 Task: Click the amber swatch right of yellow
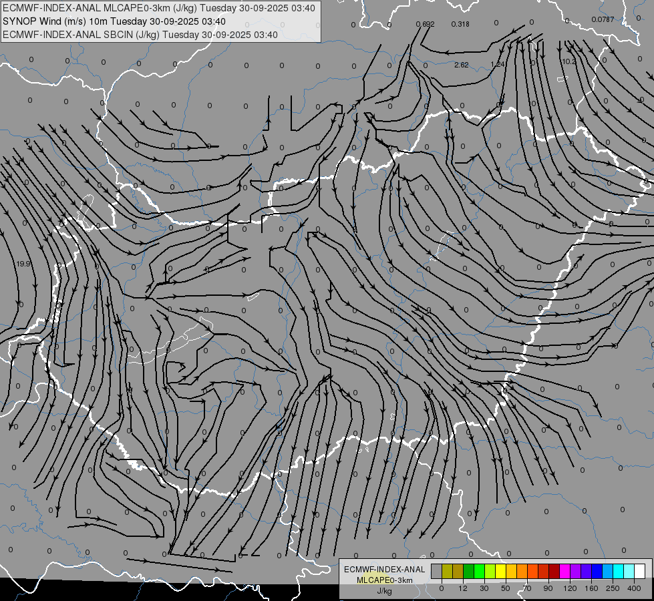tap(511, 571)
